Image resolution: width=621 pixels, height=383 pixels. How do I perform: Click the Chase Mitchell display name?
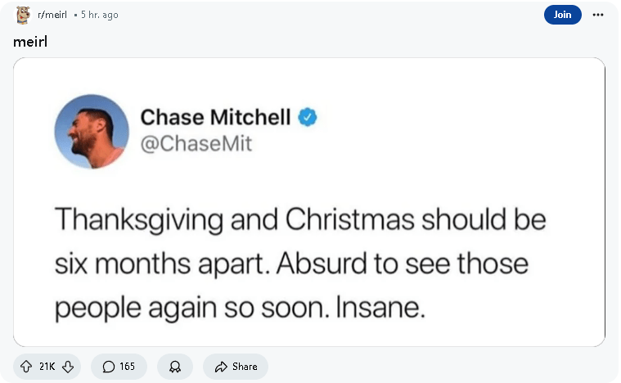215,118
